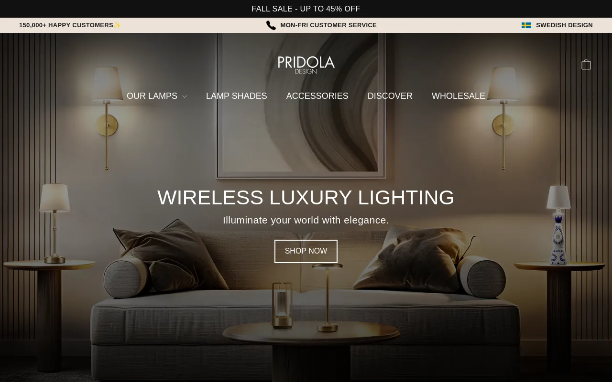Viewport: 612px width, 382px height.
Task: Click the Swedish flag icon
Action: [526, 25]
